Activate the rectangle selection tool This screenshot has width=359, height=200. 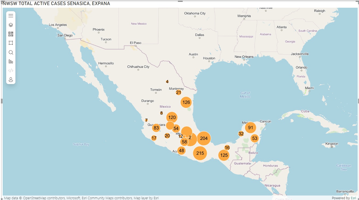pos(11,43)
